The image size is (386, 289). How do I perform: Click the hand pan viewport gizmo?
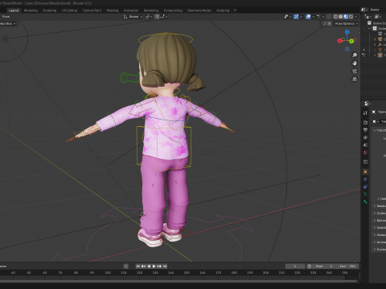pyautogui.click(x=355, y=63)
